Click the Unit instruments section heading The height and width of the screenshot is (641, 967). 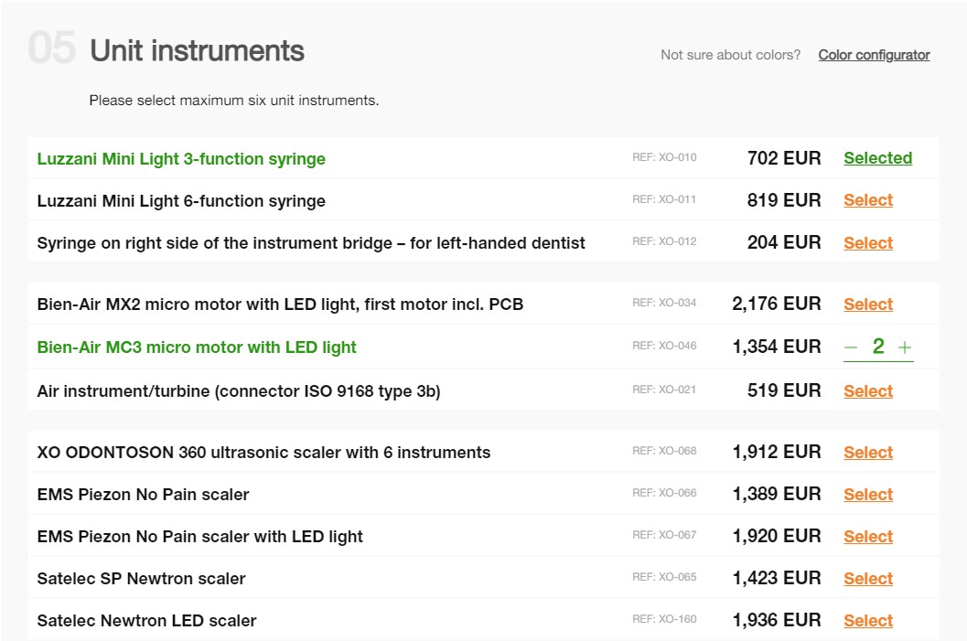197,50
